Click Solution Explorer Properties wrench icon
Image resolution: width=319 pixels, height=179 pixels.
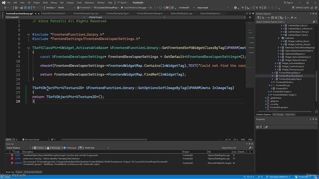pos(292,18)
